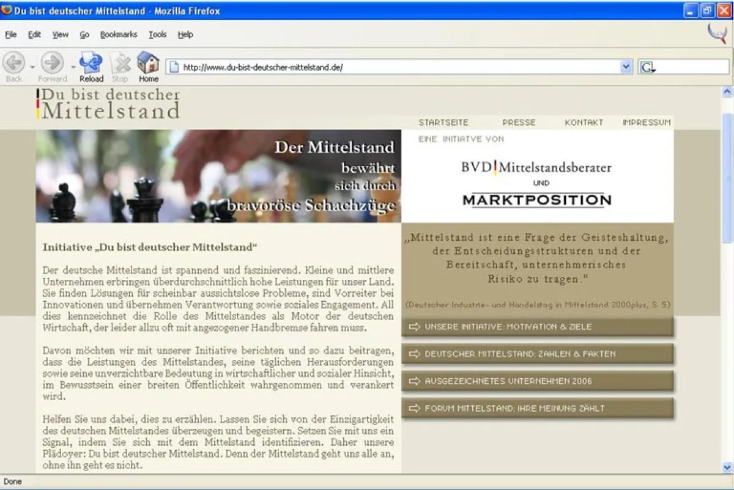The image size is (734, 490).
Task: Click the Firefox icon in the title bar
Action: [8, 10]
